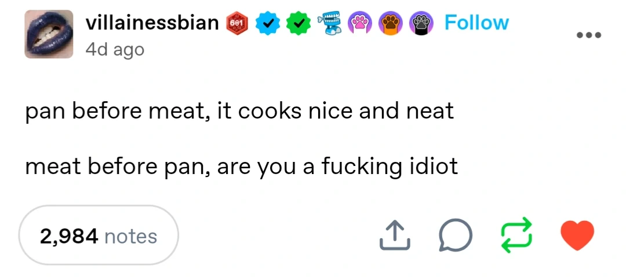Click the 'meat before pan' text line

pos(242,167)
